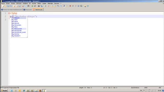Select PROCEDURE in the suggestion popup
This screenshot has height=92, width=164.
tap(19, 31)
